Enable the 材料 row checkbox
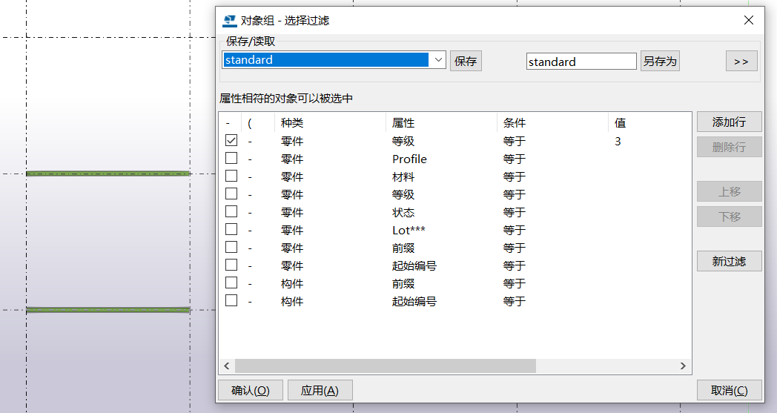This screenshot has width=777, height=413. [231, 176]
